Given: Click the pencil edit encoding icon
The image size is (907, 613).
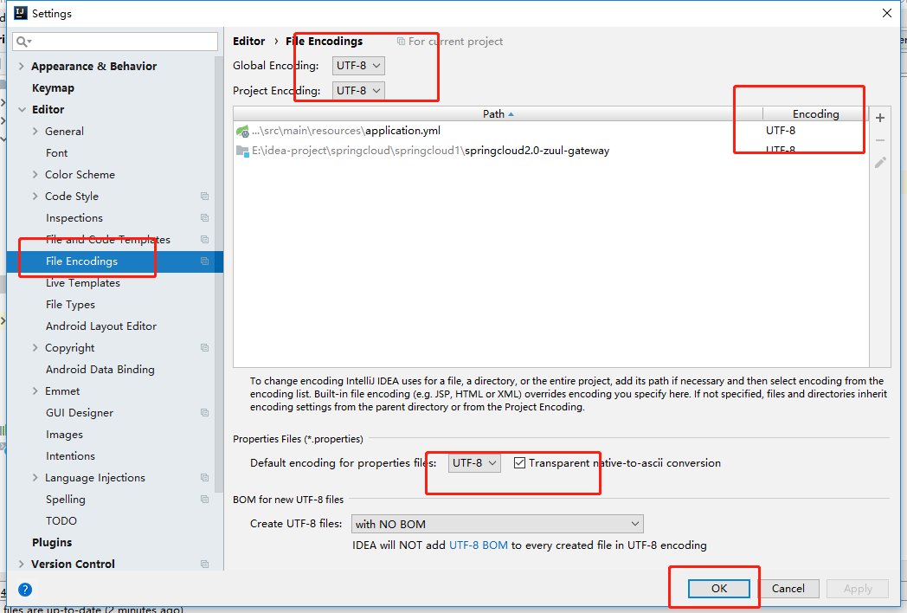Looking at the screenshot, I should click(x=880, y=161).
